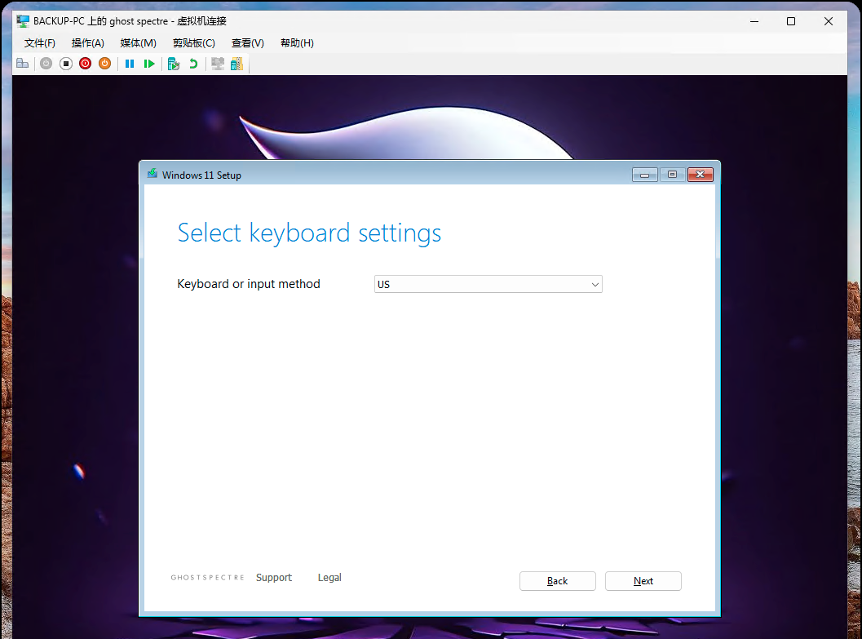Viewport: 862px width, 639px height.
Task: Open the 查看(V) menu
Action: coord(247,42)
